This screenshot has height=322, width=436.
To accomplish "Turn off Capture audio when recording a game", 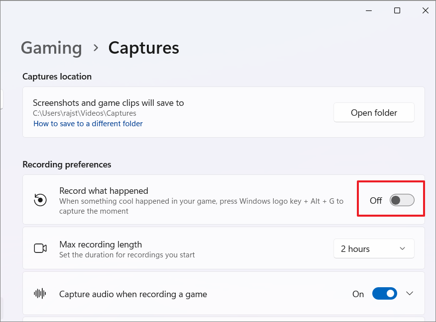I will coord(385,293).
